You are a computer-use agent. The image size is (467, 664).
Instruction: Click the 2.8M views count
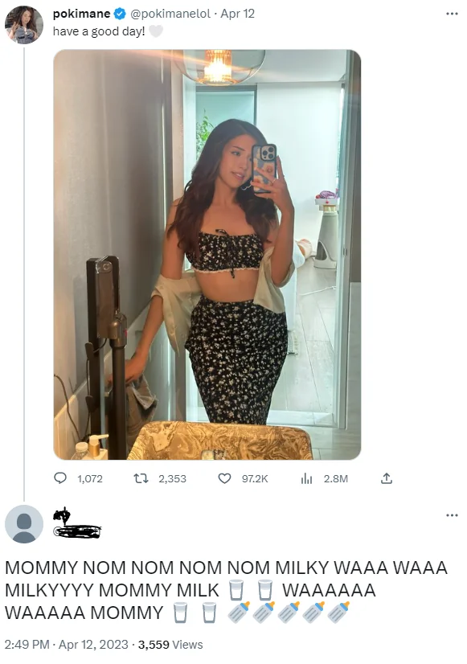(336, 478)
